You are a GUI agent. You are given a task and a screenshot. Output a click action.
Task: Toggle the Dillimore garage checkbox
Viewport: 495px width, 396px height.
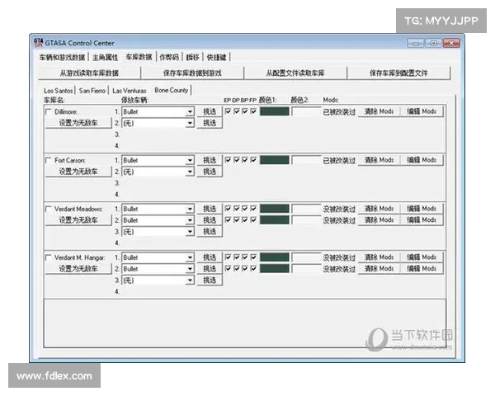pos(49,112)
